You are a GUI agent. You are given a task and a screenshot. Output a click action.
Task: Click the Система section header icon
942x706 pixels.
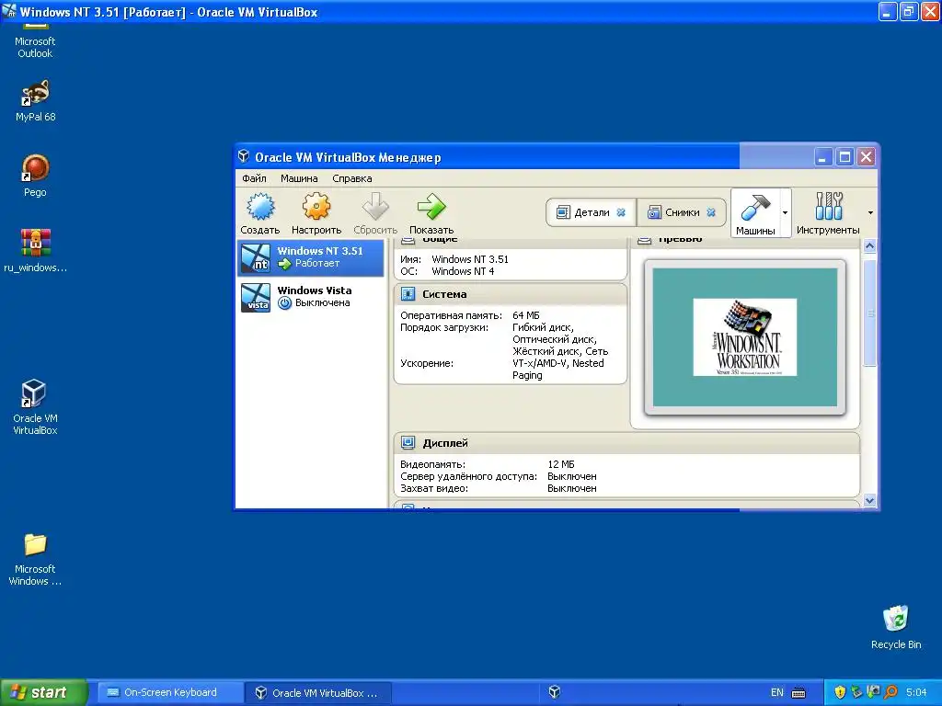(x=408, y=294)
